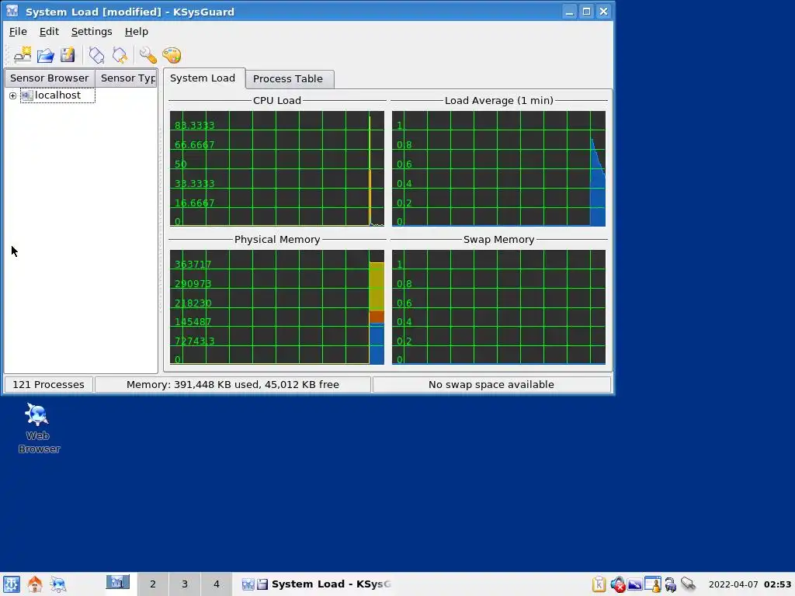This screenshot has width=795, height=596.
Task: Expand the localhost tree node
Action: [12, 95]
